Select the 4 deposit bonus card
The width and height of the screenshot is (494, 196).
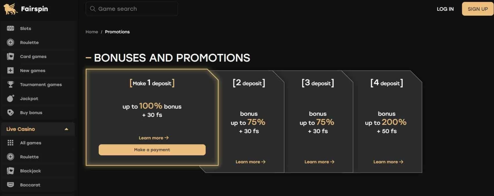[x=387, y=121]
